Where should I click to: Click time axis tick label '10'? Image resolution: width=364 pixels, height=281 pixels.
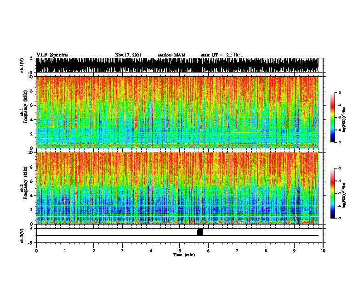pyautogui.click(x=323, y=251)
